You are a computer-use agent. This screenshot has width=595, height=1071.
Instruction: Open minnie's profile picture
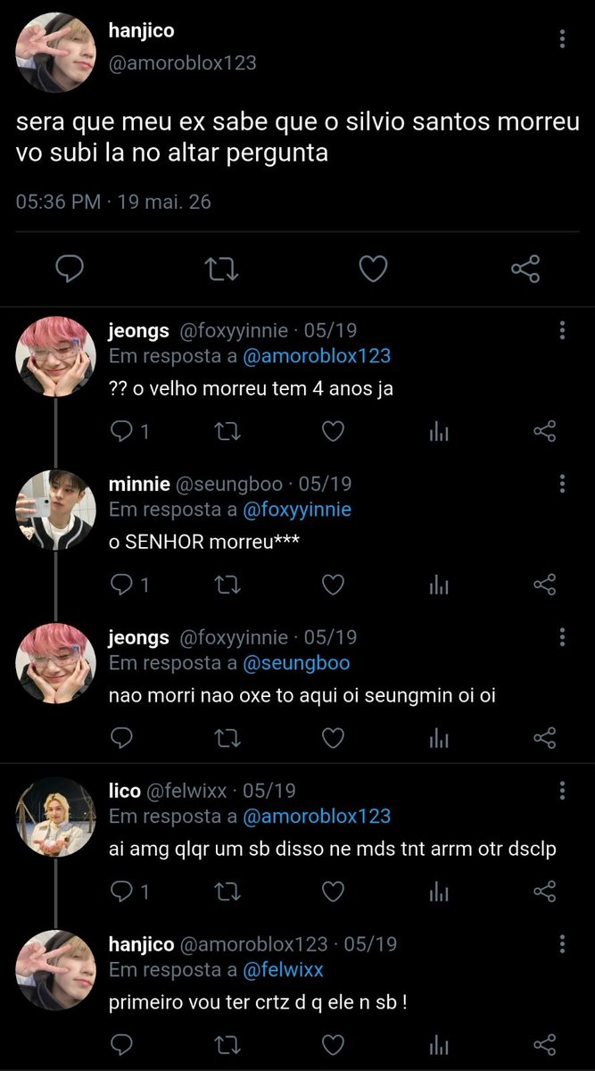(x=55, y=509)
